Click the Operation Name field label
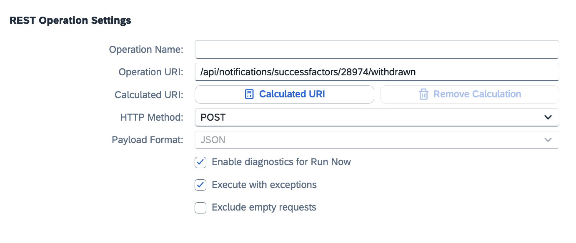The height and width of the screenshot is (243, 576). tap(146, 50)
